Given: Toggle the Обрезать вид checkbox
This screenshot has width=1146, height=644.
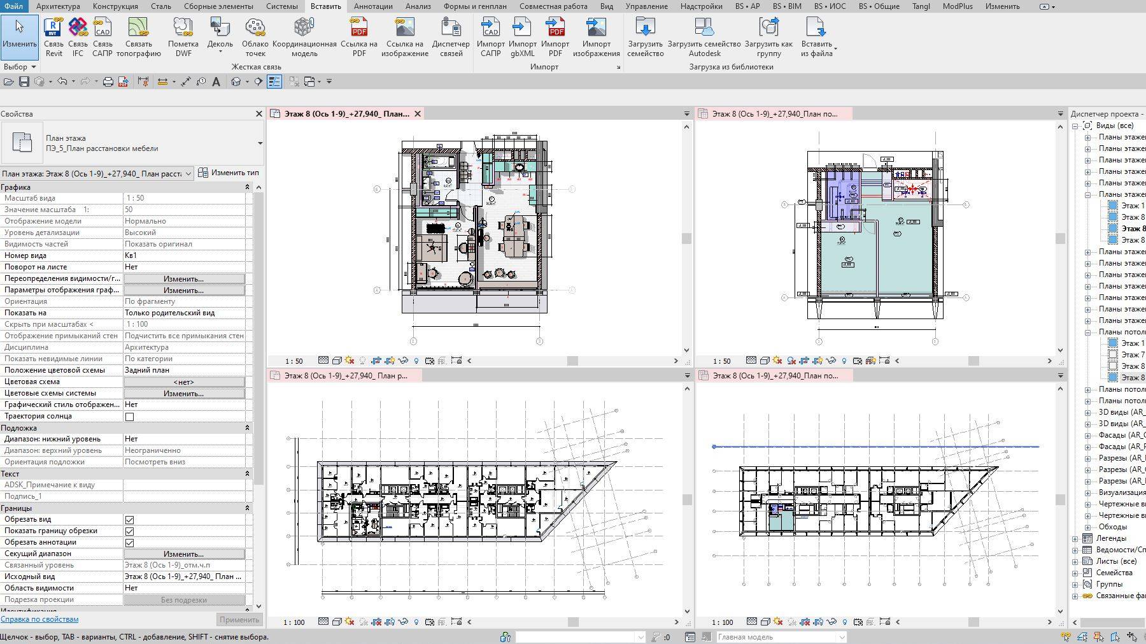Looking at the screenshot, I should pos(130,519).
